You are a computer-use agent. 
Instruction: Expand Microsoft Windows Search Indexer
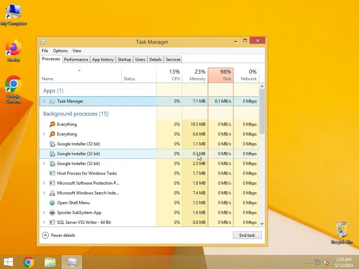(x=44, y=193)
